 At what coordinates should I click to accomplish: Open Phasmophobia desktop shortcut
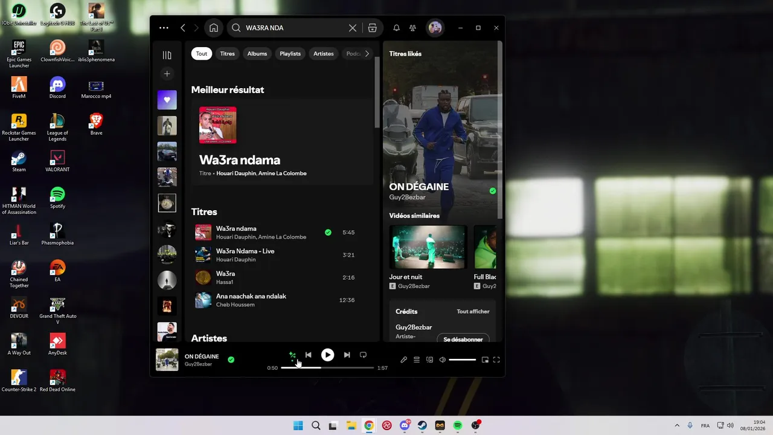pos(57,234)
